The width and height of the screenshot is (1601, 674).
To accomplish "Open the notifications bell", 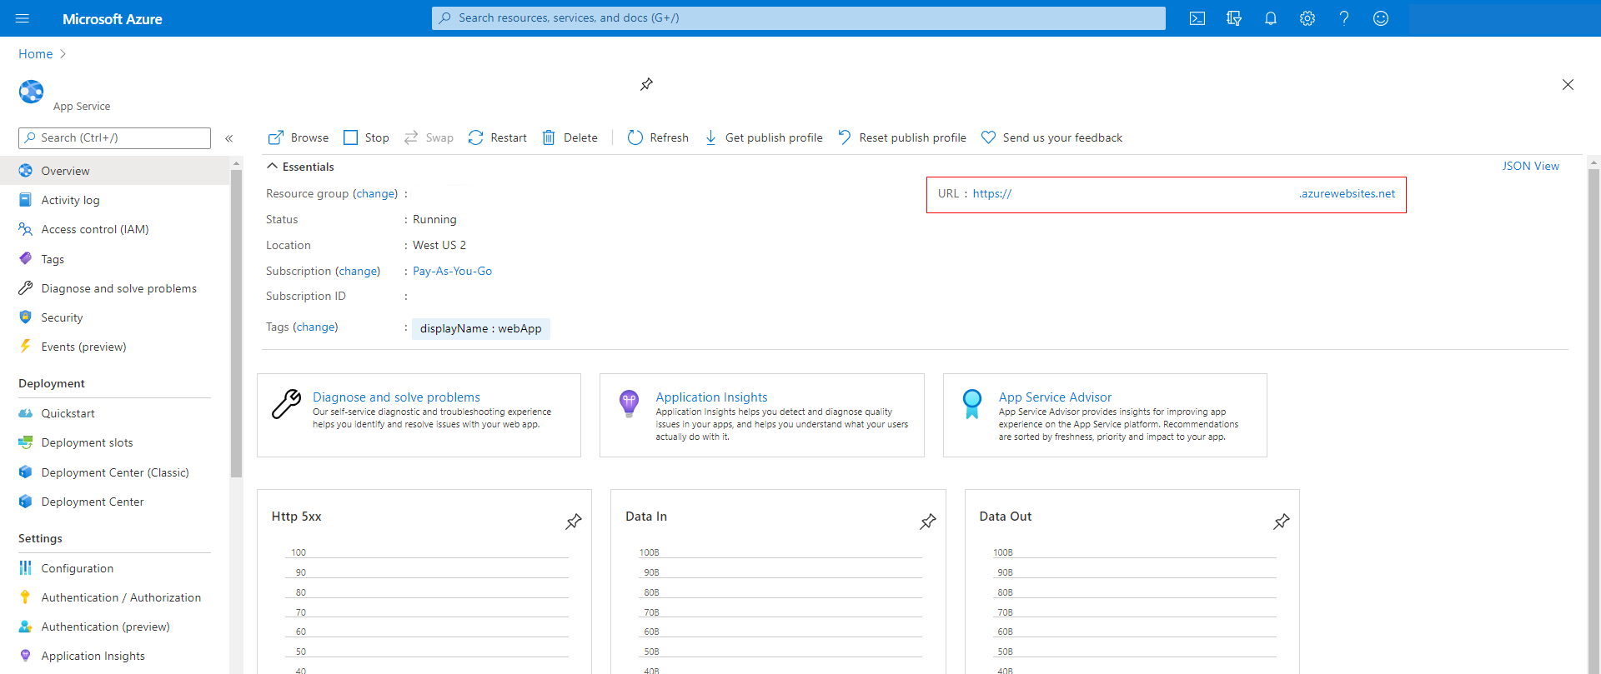I will point(1271,18).
